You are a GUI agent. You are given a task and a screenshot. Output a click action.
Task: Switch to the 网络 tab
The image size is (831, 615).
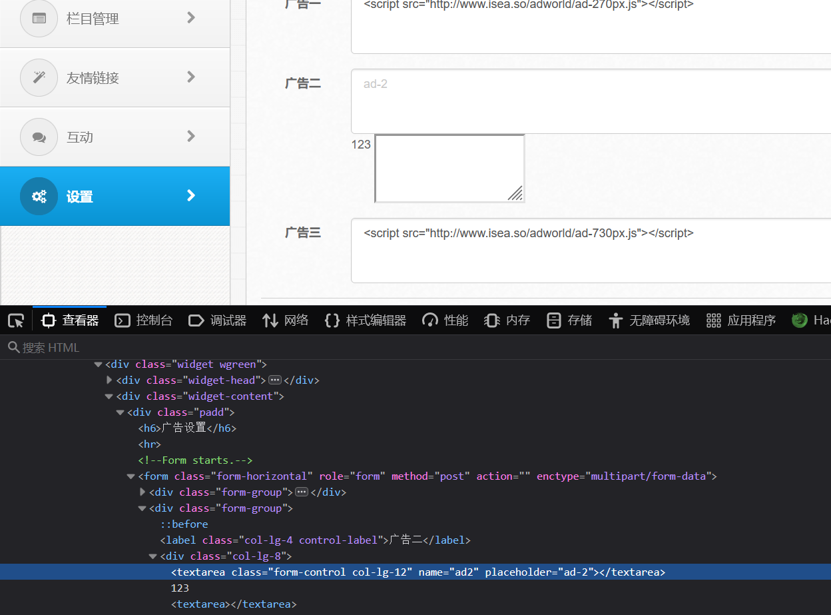click(x=286, y=320)
